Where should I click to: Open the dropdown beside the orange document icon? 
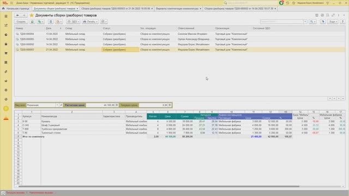click(59, 22)
